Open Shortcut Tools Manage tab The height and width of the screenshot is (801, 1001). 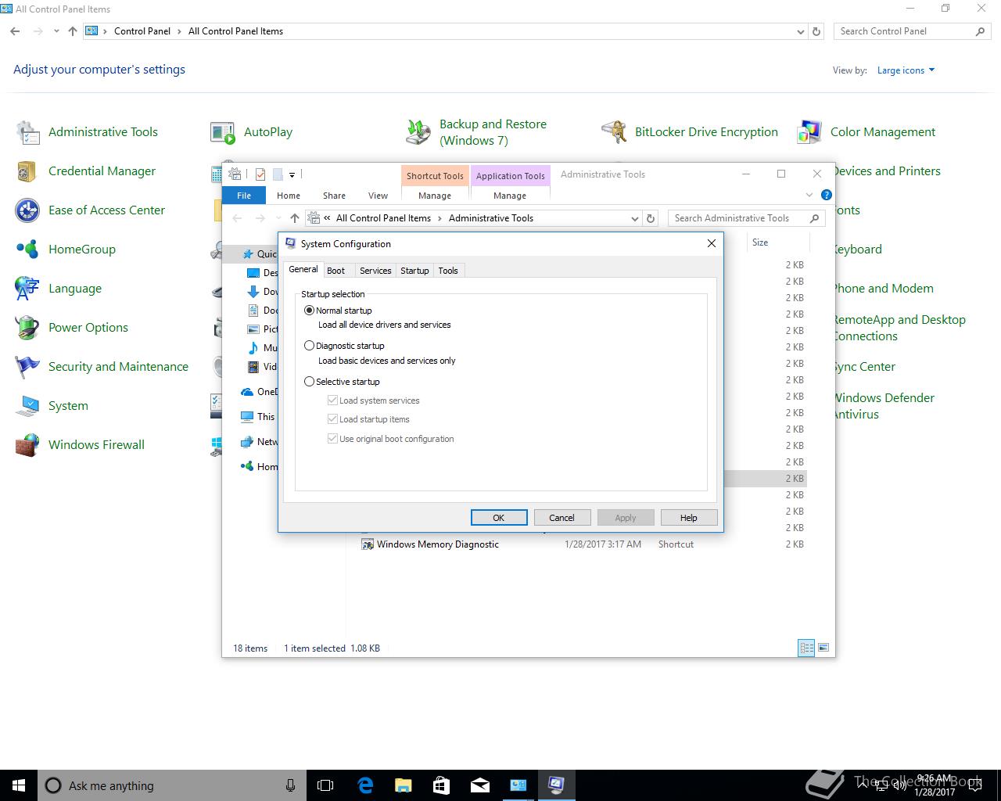tap(435, 196)
